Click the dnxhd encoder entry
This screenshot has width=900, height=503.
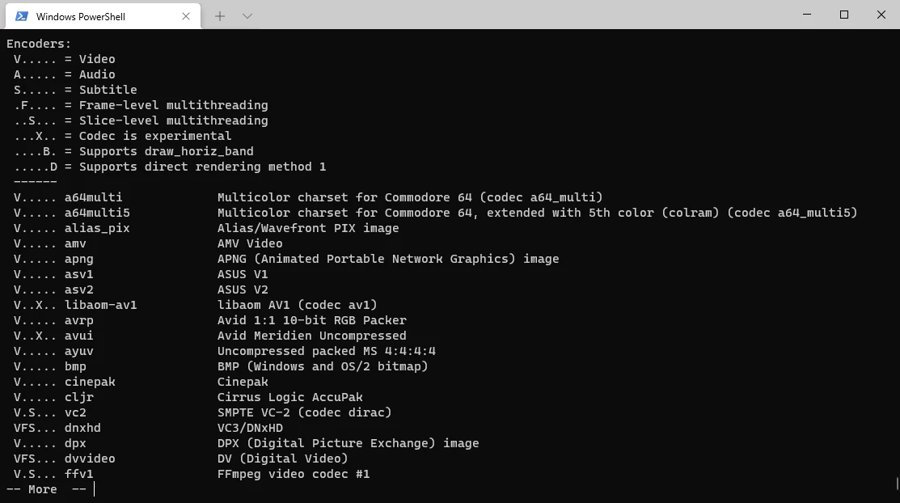point(82,428)
